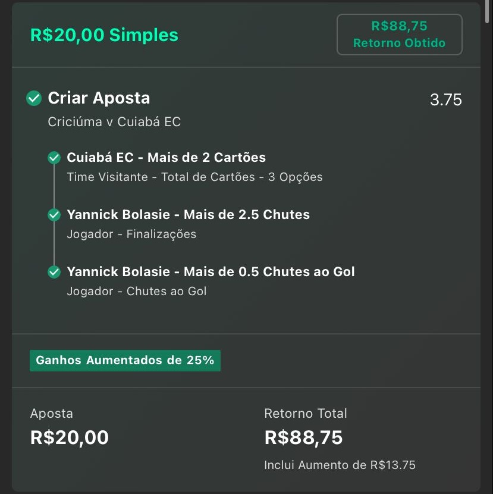493x494 pixels.
Task: Click the Ganhos Aumentados de 25% badge
Action: (125, 361)
